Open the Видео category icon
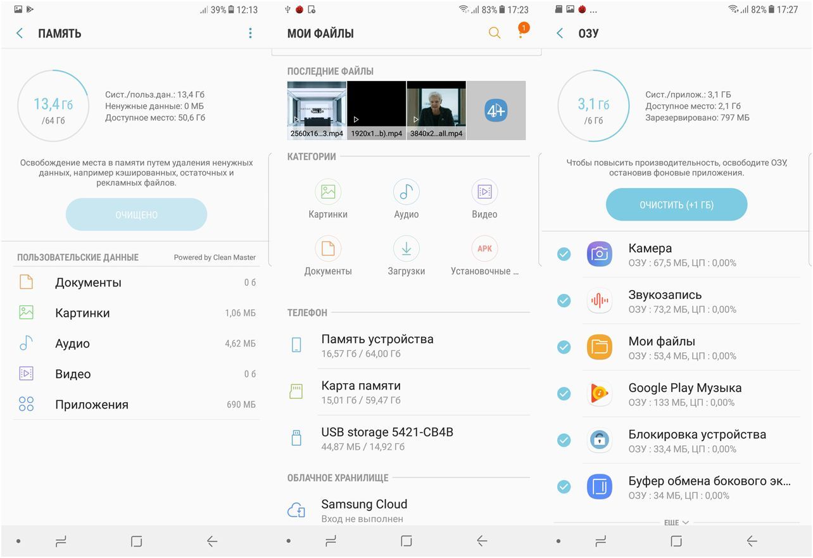 (x=484, y=191)
